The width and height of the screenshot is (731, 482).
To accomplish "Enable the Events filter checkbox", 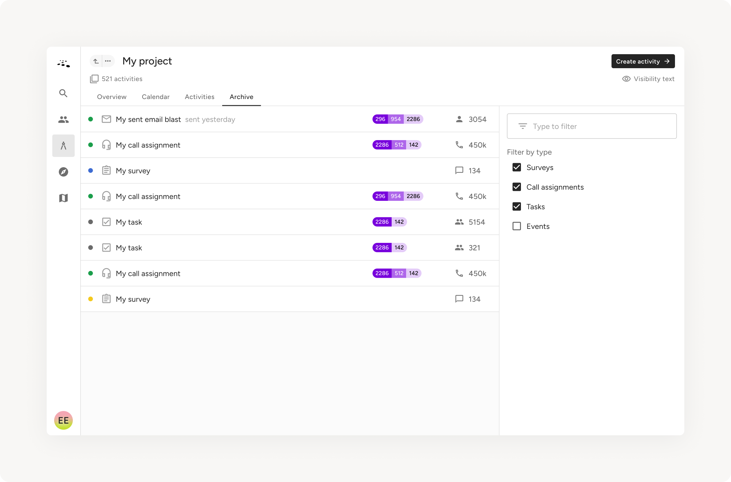I will pyautogui.click(x=517, y=226).
